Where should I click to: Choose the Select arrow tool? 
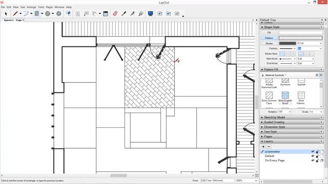[6, 14]
